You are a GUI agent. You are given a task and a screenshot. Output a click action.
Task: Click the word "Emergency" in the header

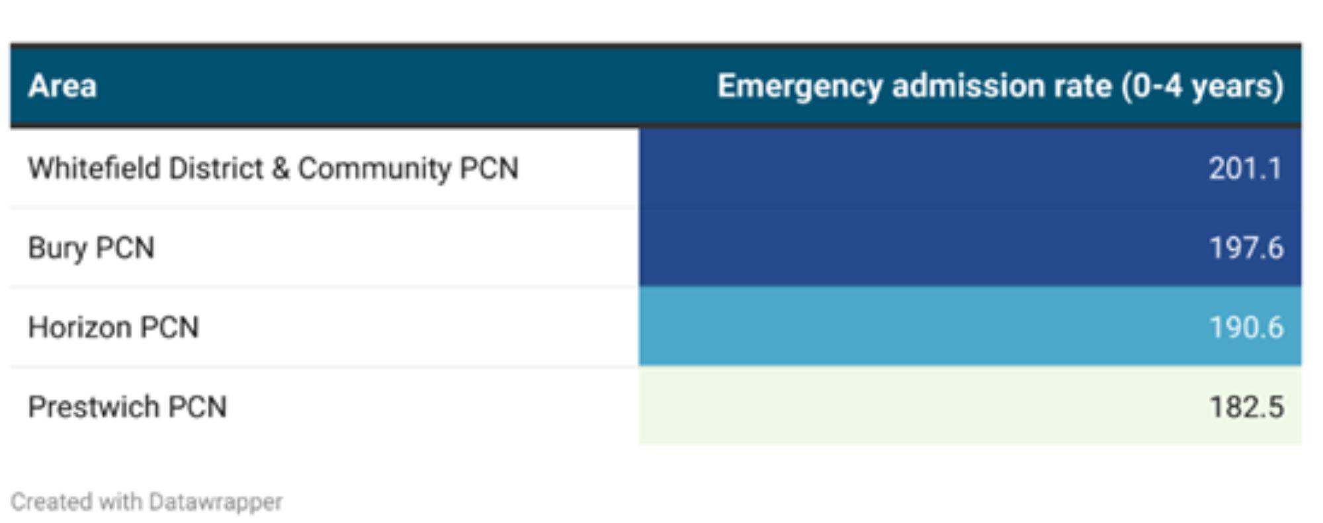pyautogui.click(x=800, y=87)
